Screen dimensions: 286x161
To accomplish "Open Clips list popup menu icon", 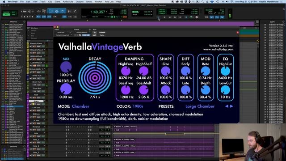I will pyautogui.click(x=283, y=22).
